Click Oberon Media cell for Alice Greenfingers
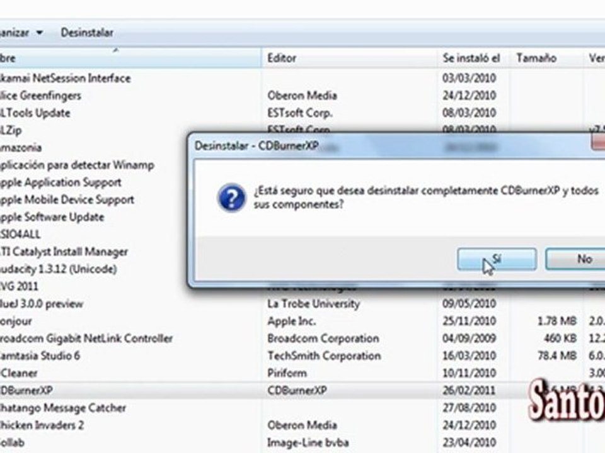This screenshot has width=605, height=453. pos(302,96)
